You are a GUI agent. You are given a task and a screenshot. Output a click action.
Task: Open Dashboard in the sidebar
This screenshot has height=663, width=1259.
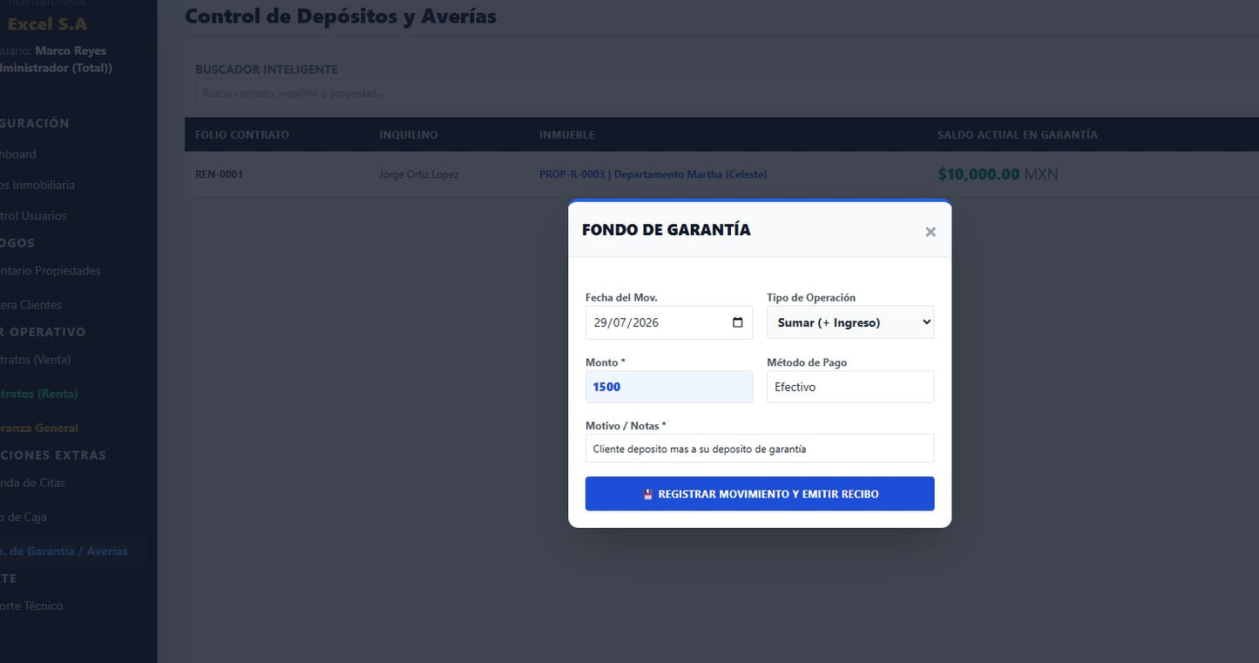pyautogui.click(x=17, y=154)
